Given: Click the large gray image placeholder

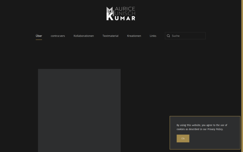Looking at the screenshot, I should pos(79,110).
